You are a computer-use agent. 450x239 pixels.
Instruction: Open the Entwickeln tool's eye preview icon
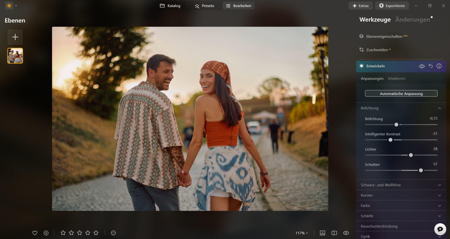(421, 66)
